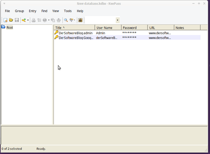Open the URL icon dropdown arrow

pyautogui.click(x=48, y=20)
